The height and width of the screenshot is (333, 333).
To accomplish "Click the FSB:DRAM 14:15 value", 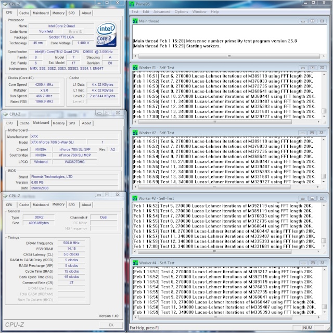I will pos(71,249).
